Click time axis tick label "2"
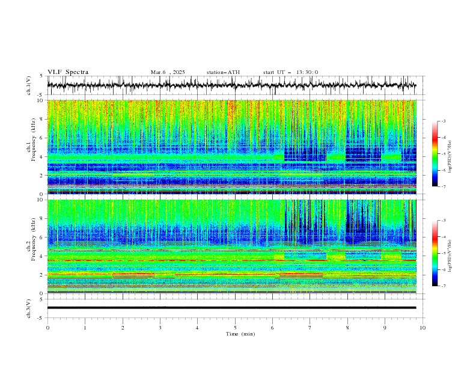 [123, 328]
